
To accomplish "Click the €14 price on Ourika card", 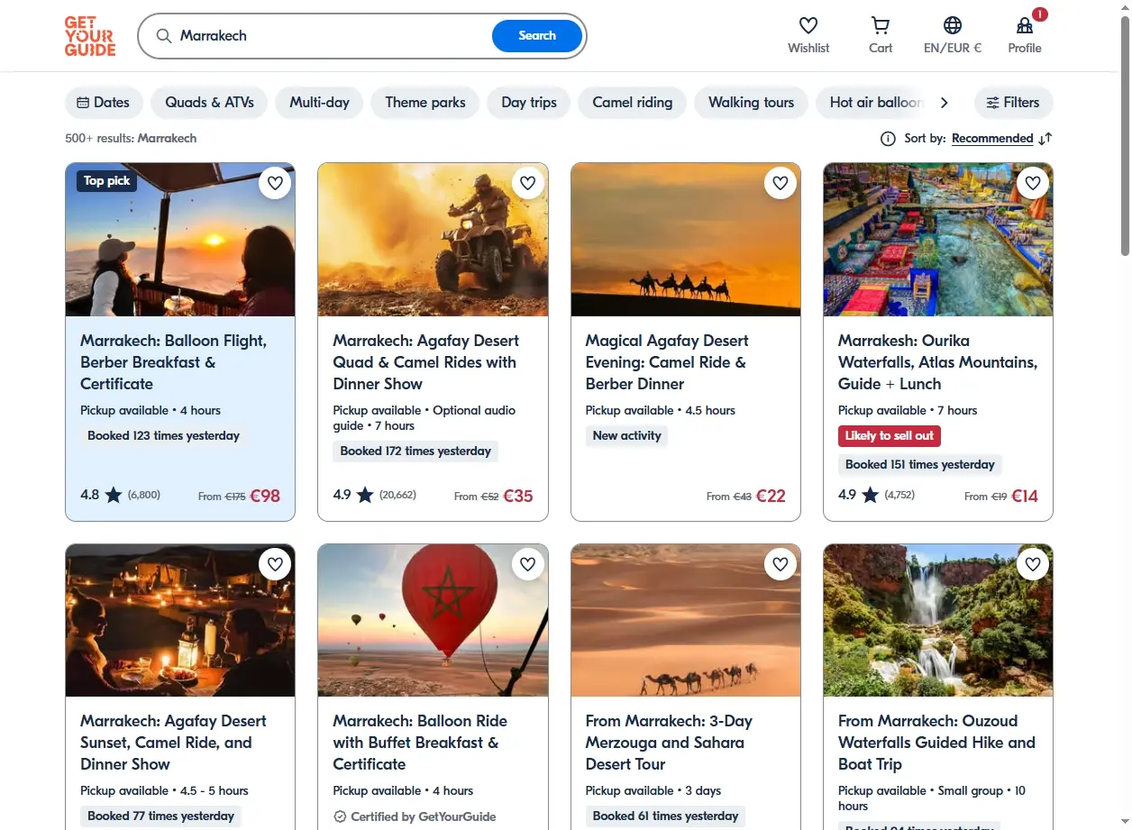I will 1025,495.
